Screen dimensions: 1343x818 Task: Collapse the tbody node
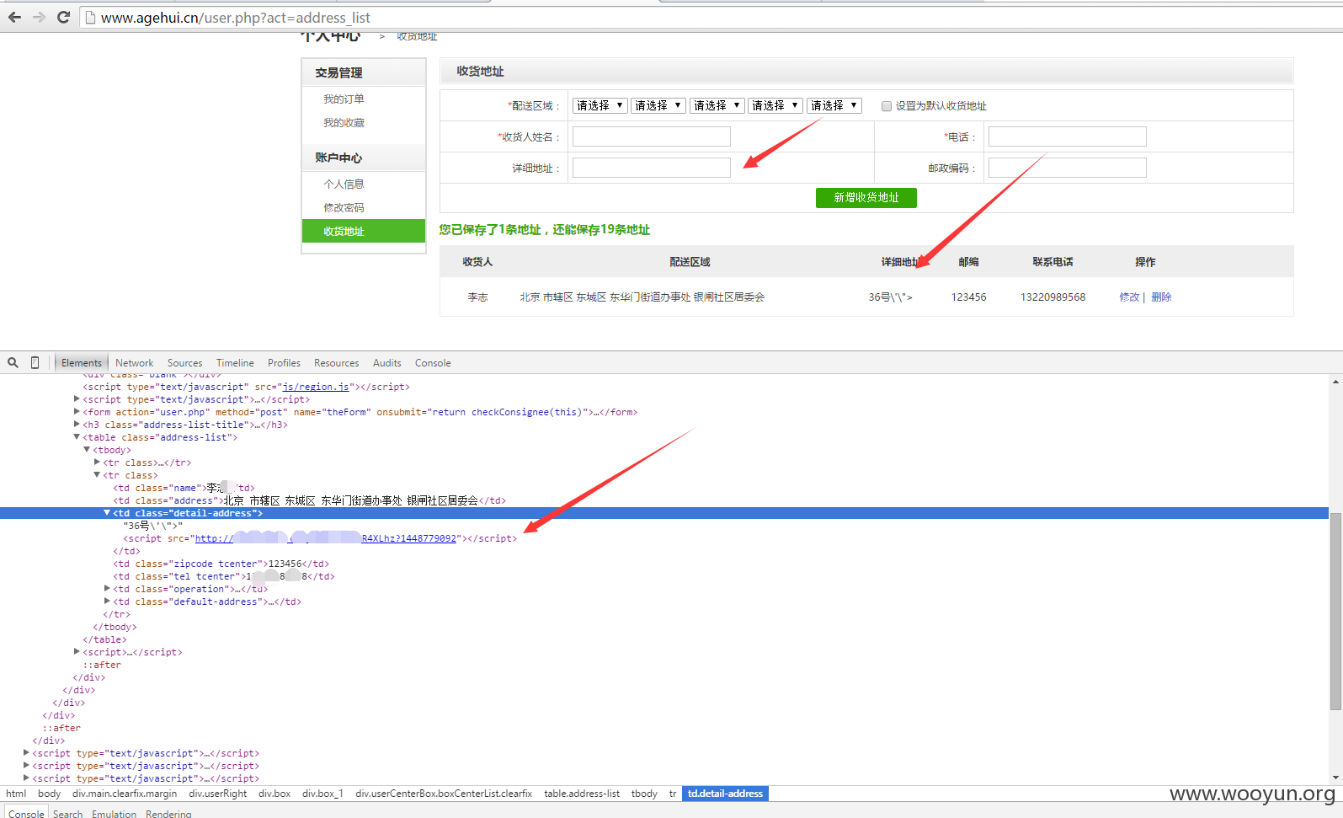point(87,450)
